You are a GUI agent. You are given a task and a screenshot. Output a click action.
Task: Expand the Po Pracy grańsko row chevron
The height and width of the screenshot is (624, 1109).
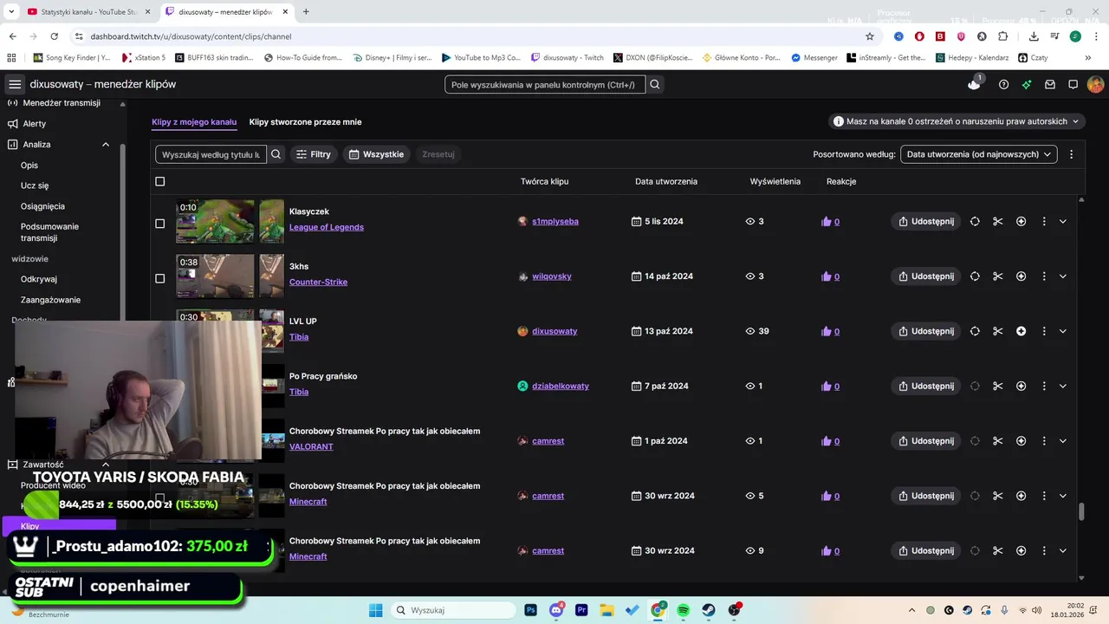click(1063, 386)
